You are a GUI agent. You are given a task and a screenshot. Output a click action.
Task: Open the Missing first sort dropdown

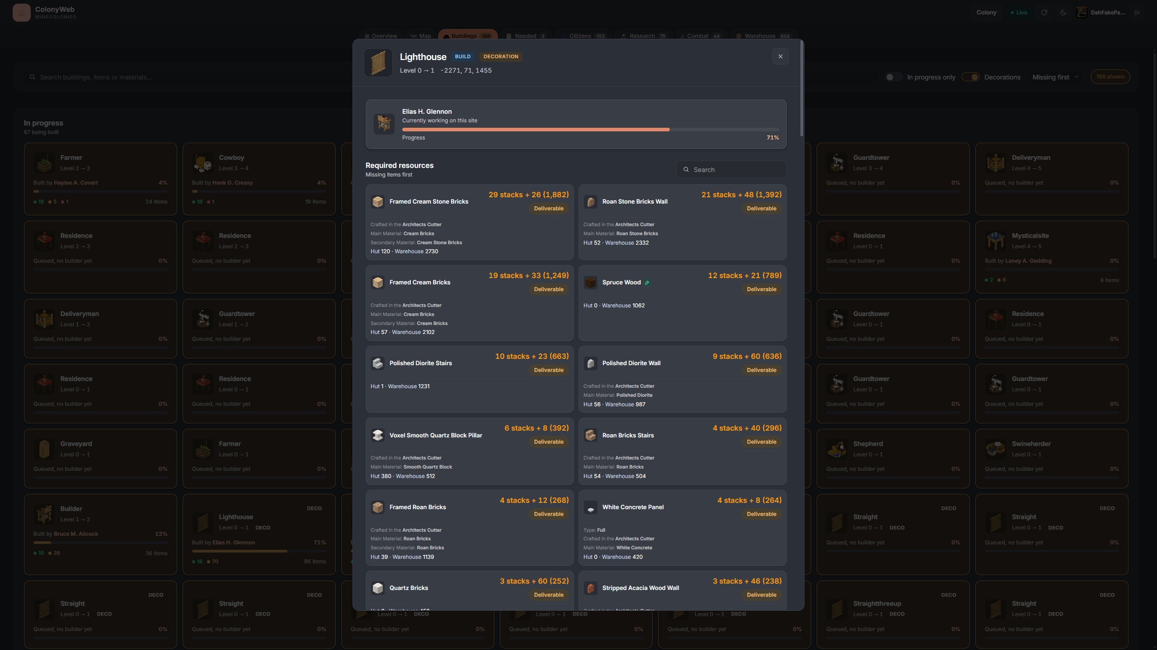point(1055,77)
